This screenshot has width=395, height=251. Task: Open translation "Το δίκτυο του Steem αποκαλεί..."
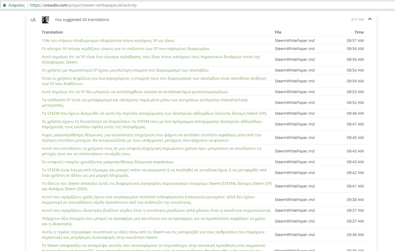pyautogui.click(x=157, y=186)
